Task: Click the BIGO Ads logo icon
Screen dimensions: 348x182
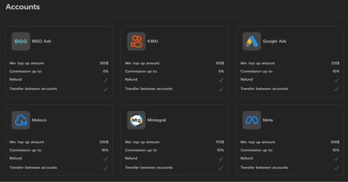Action: pos(20,41)
